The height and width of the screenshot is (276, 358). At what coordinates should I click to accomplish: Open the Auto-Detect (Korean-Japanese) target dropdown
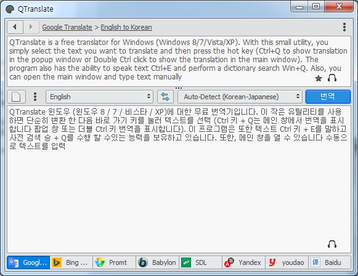click(x=240, y=97)
